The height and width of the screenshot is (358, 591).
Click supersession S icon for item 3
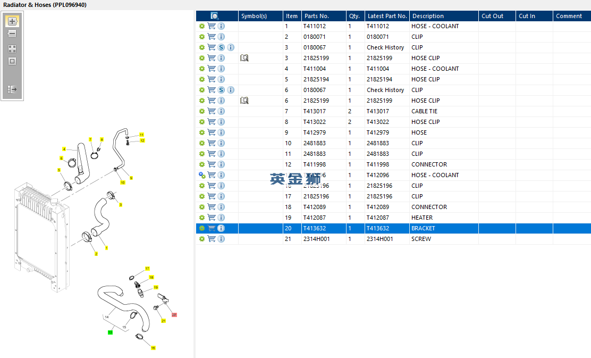(x=221, y=47)
